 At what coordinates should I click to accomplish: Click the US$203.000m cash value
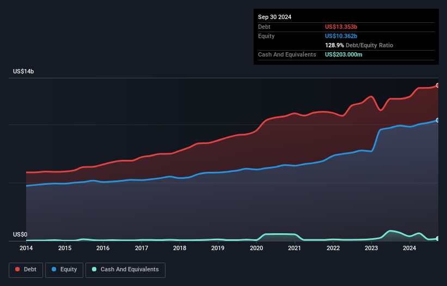(344, 54)
